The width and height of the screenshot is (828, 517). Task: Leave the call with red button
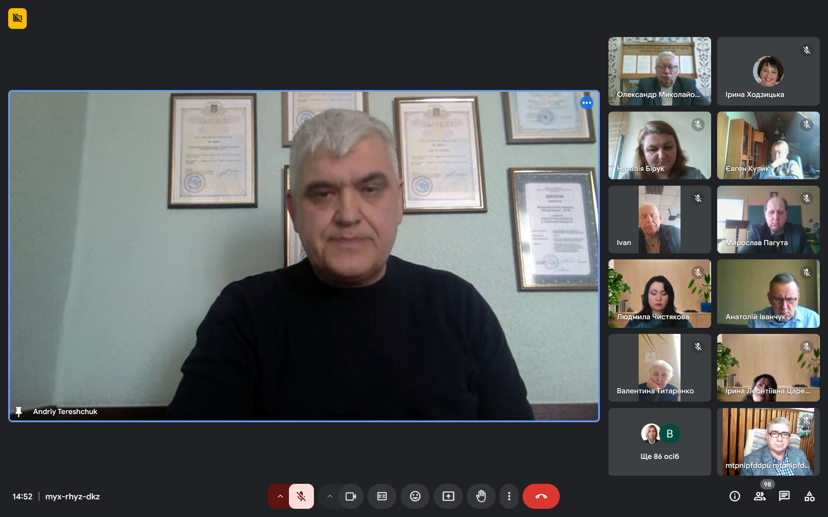(x=541, y=496)
